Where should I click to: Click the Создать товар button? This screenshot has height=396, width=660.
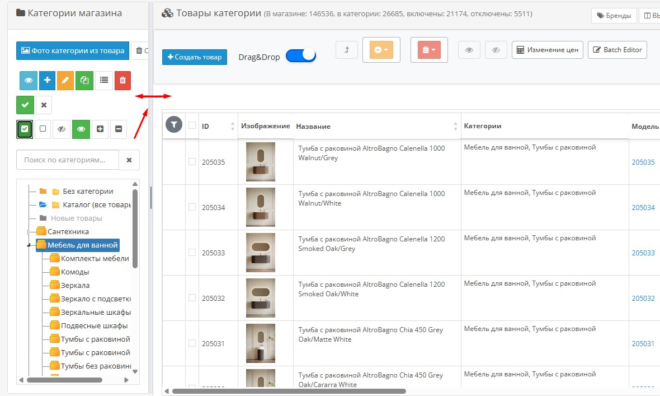(195, 57)
